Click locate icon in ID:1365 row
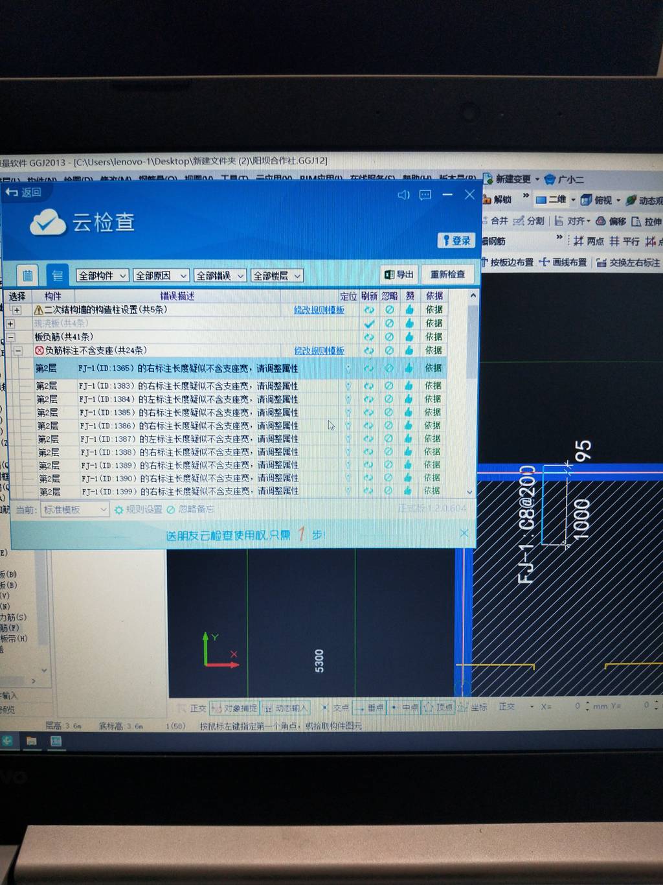This screenshot has height=885, width=663. [348, 368]
